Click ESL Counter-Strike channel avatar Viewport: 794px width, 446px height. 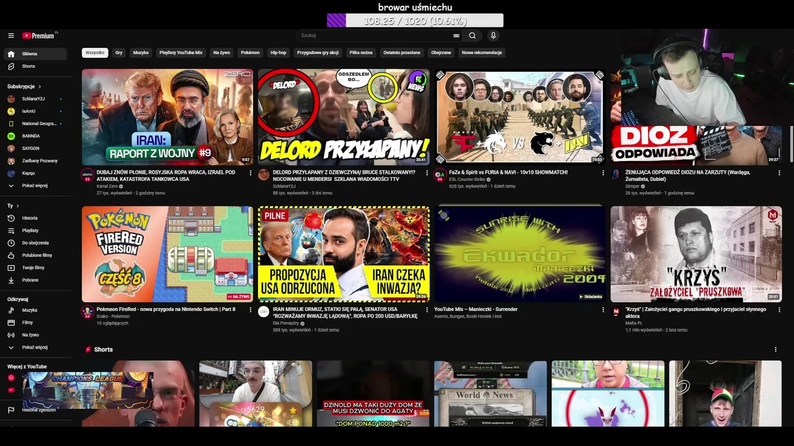point(440,175)
